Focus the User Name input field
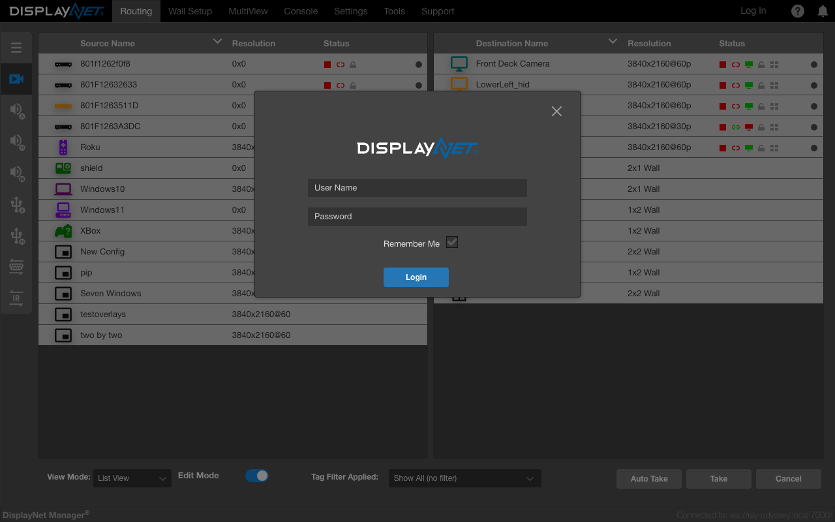 [417, 188]
